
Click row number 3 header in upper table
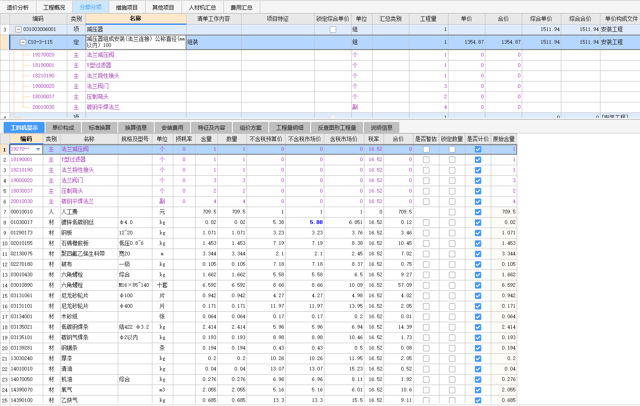(x=5, y=29)
